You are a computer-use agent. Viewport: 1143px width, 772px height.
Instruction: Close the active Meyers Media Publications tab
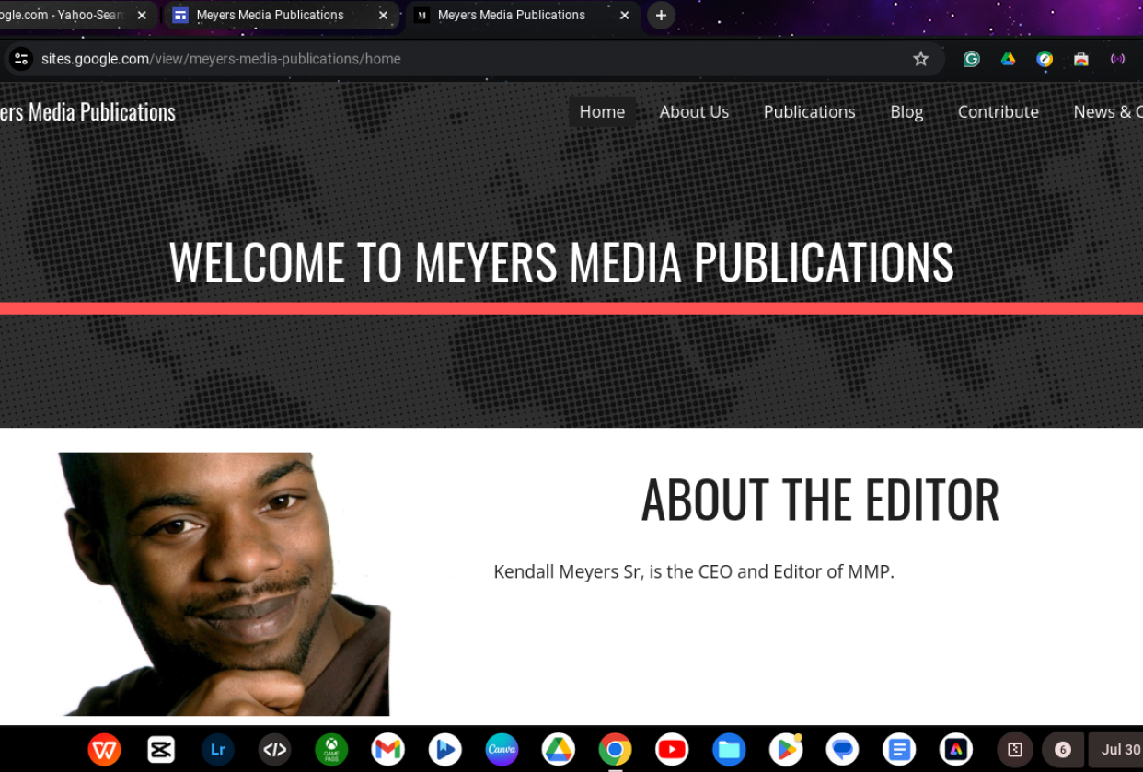click(624, 16)
